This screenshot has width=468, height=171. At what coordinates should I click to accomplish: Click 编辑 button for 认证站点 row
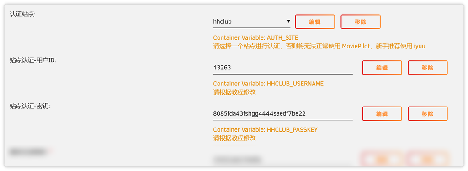pyautogui.click(x=315, y=22)
